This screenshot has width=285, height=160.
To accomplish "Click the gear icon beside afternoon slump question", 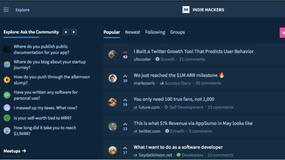I will 7,80.
